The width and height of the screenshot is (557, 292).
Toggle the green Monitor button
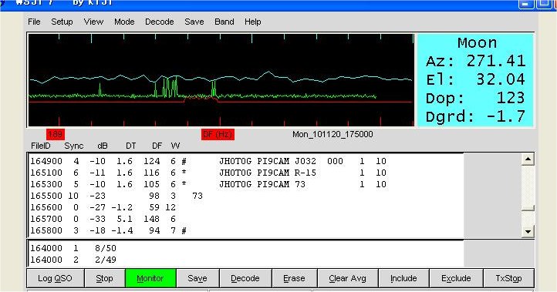pyautogui.click(x=150, y=278)
